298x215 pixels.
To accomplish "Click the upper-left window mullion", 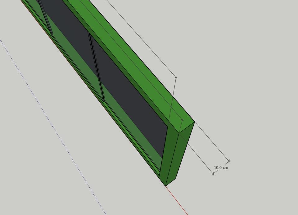I will [x=46, y=17].
